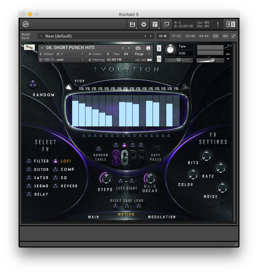Click the STEPS knob
258x274 pixels.
tap(106, 178)
